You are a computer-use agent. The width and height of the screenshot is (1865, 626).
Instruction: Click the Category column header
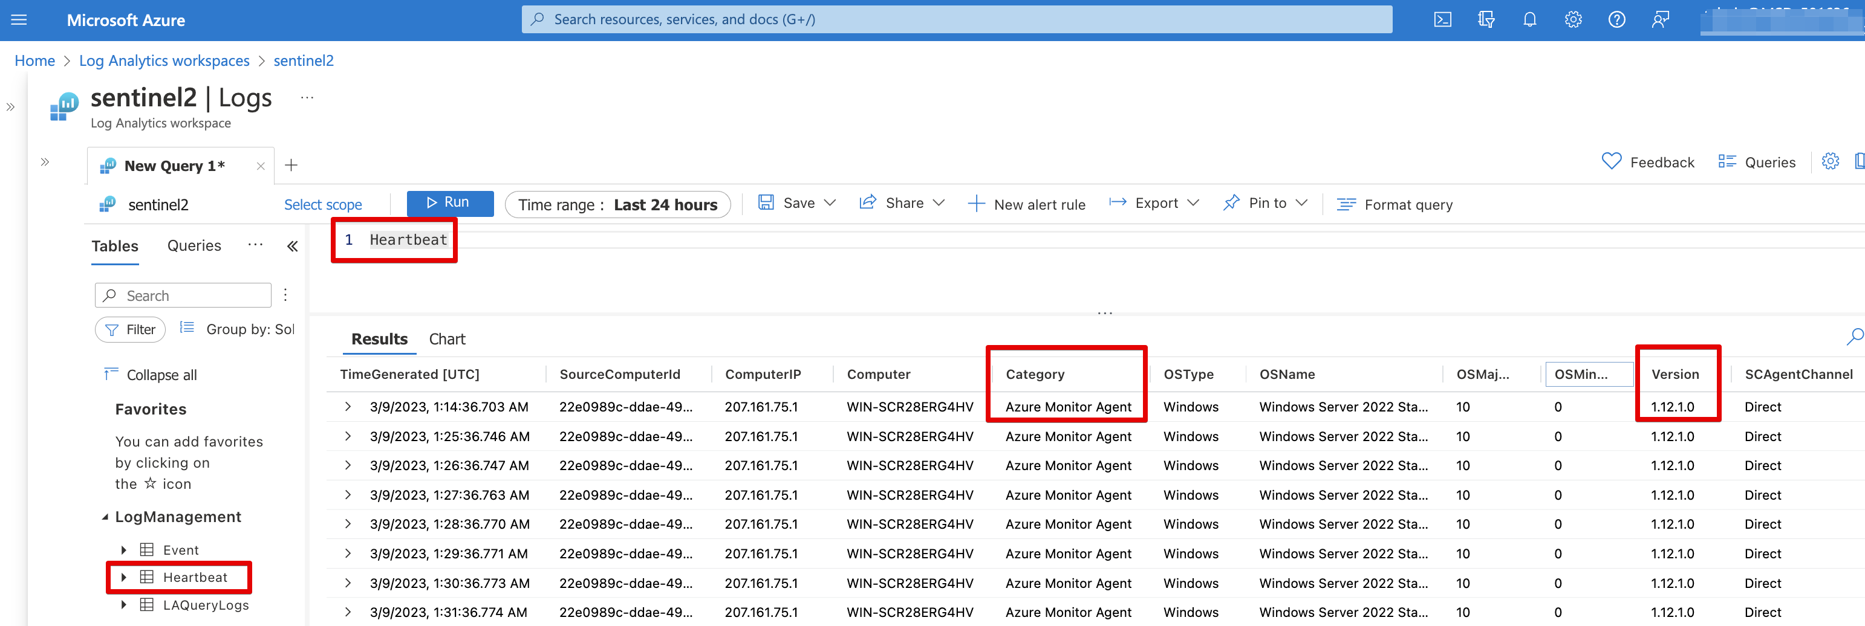(1035, 374)
